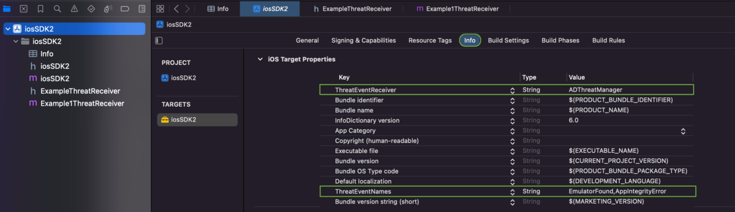
Task: Open key stepper for ThreatEventNames row
Action: point(512,192)
